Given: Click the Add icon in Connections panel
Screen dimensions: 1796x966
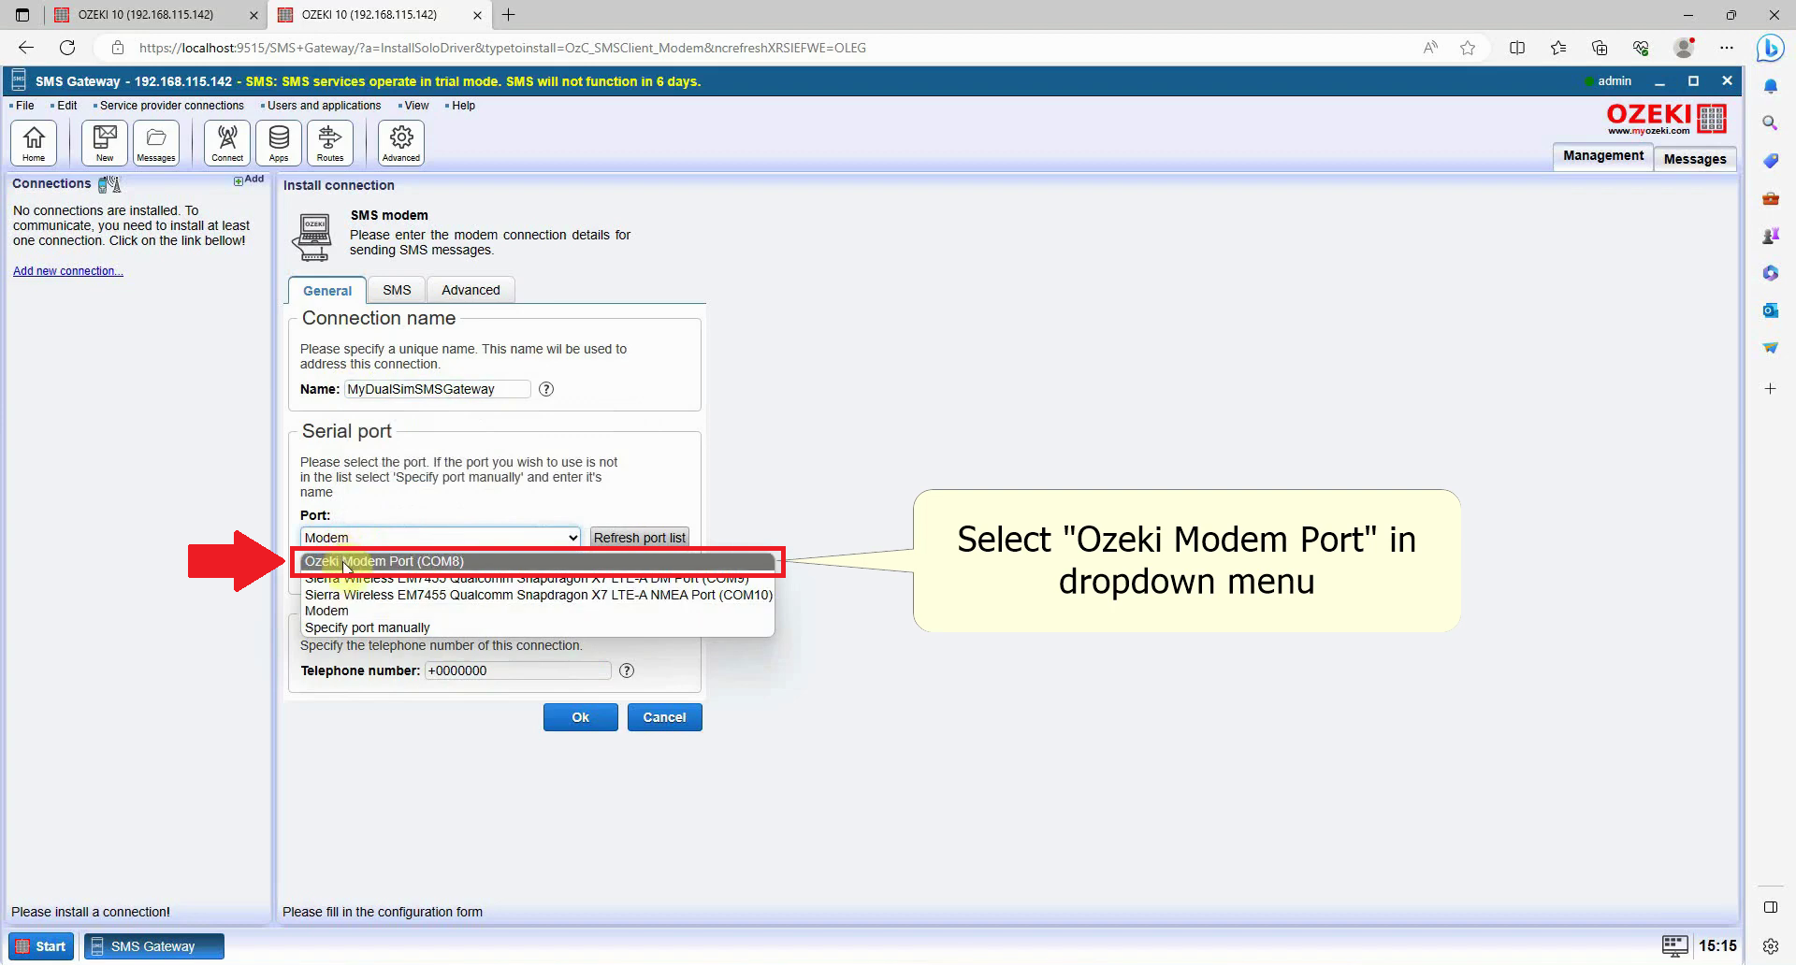Looking at the screenshot, I should pyautogui.click(x=249, y=180).
